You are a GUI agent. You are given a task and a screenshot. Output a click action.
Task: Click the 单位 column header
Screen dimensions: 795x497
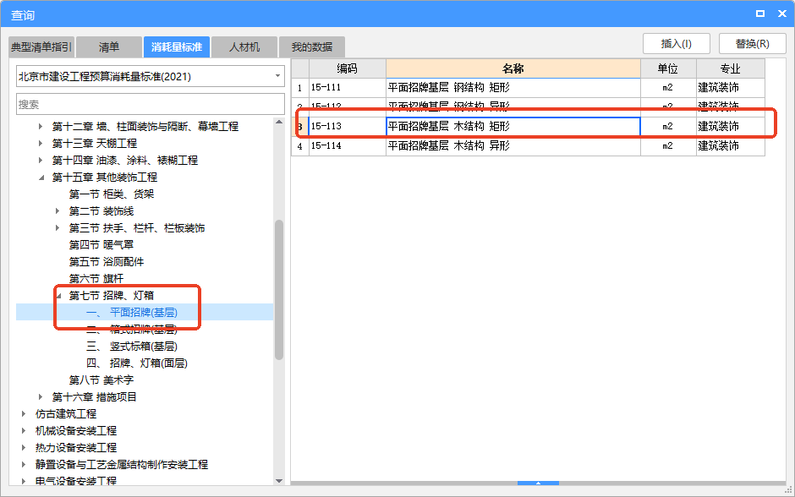pyautogui.click(x=668, y=68)
